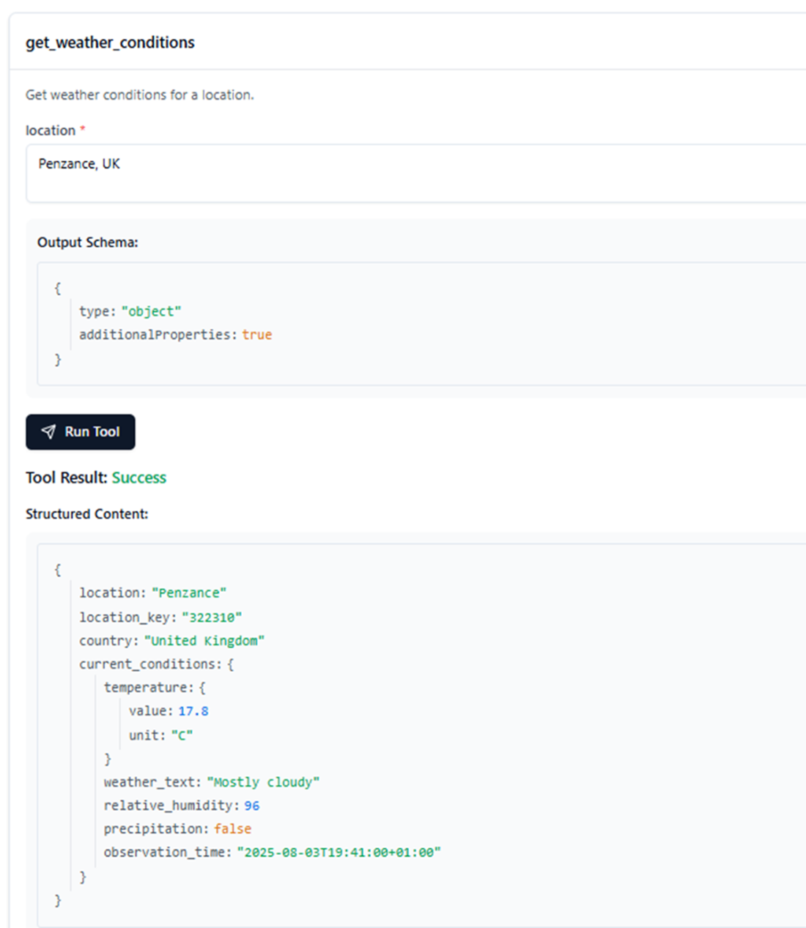The height and width of the screenshot is (928, 806).
Task: Click the paper plane icon in Run Tool
Action: (x=48, y=432)
